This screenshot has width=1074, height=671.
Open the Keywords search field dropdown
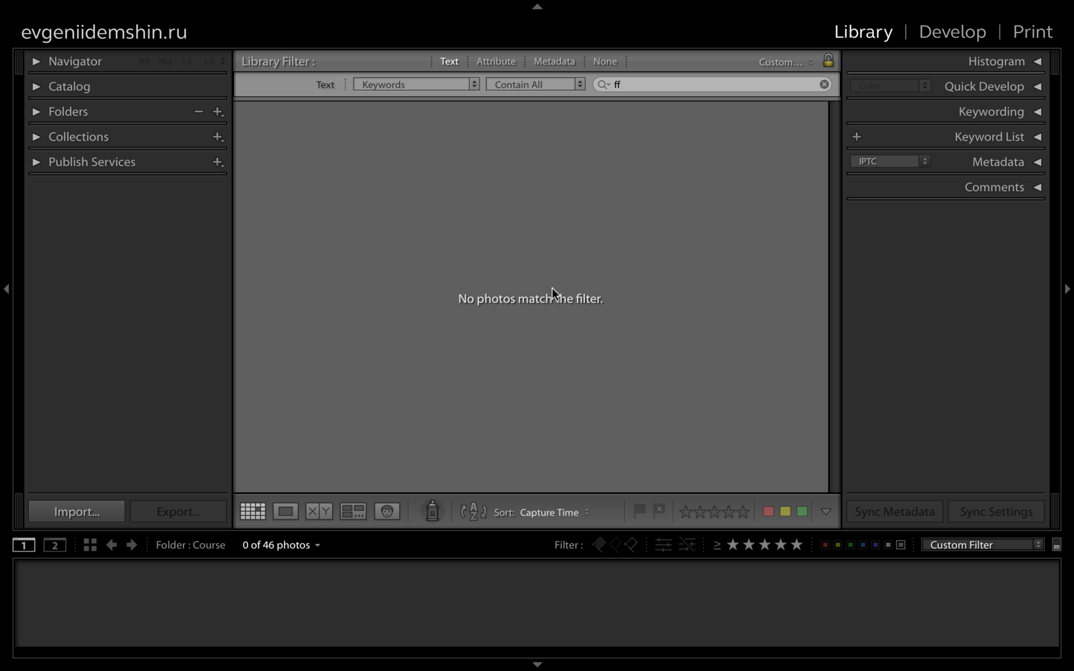pos(416,84)
